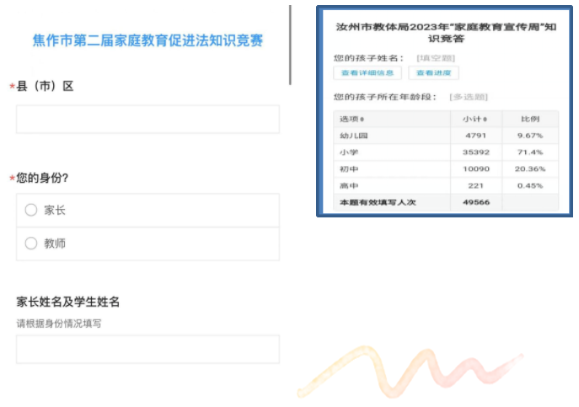Viewport: 579px width, 407px height.
Task: Click the vertical scrollbar beside the form
Action: coord(290,45)
